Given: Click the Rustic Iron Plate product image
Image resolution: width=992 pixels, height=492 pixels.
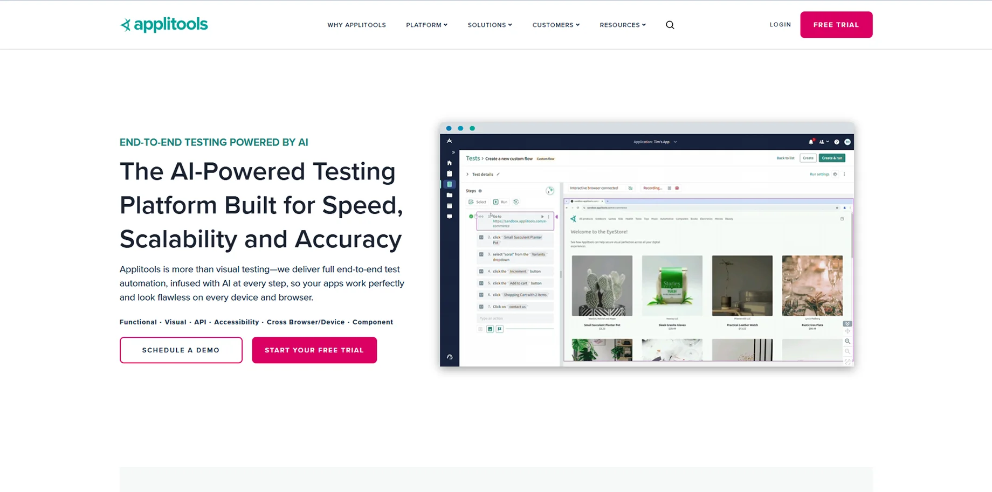Looking at the screenshot, I should (812, 286).
